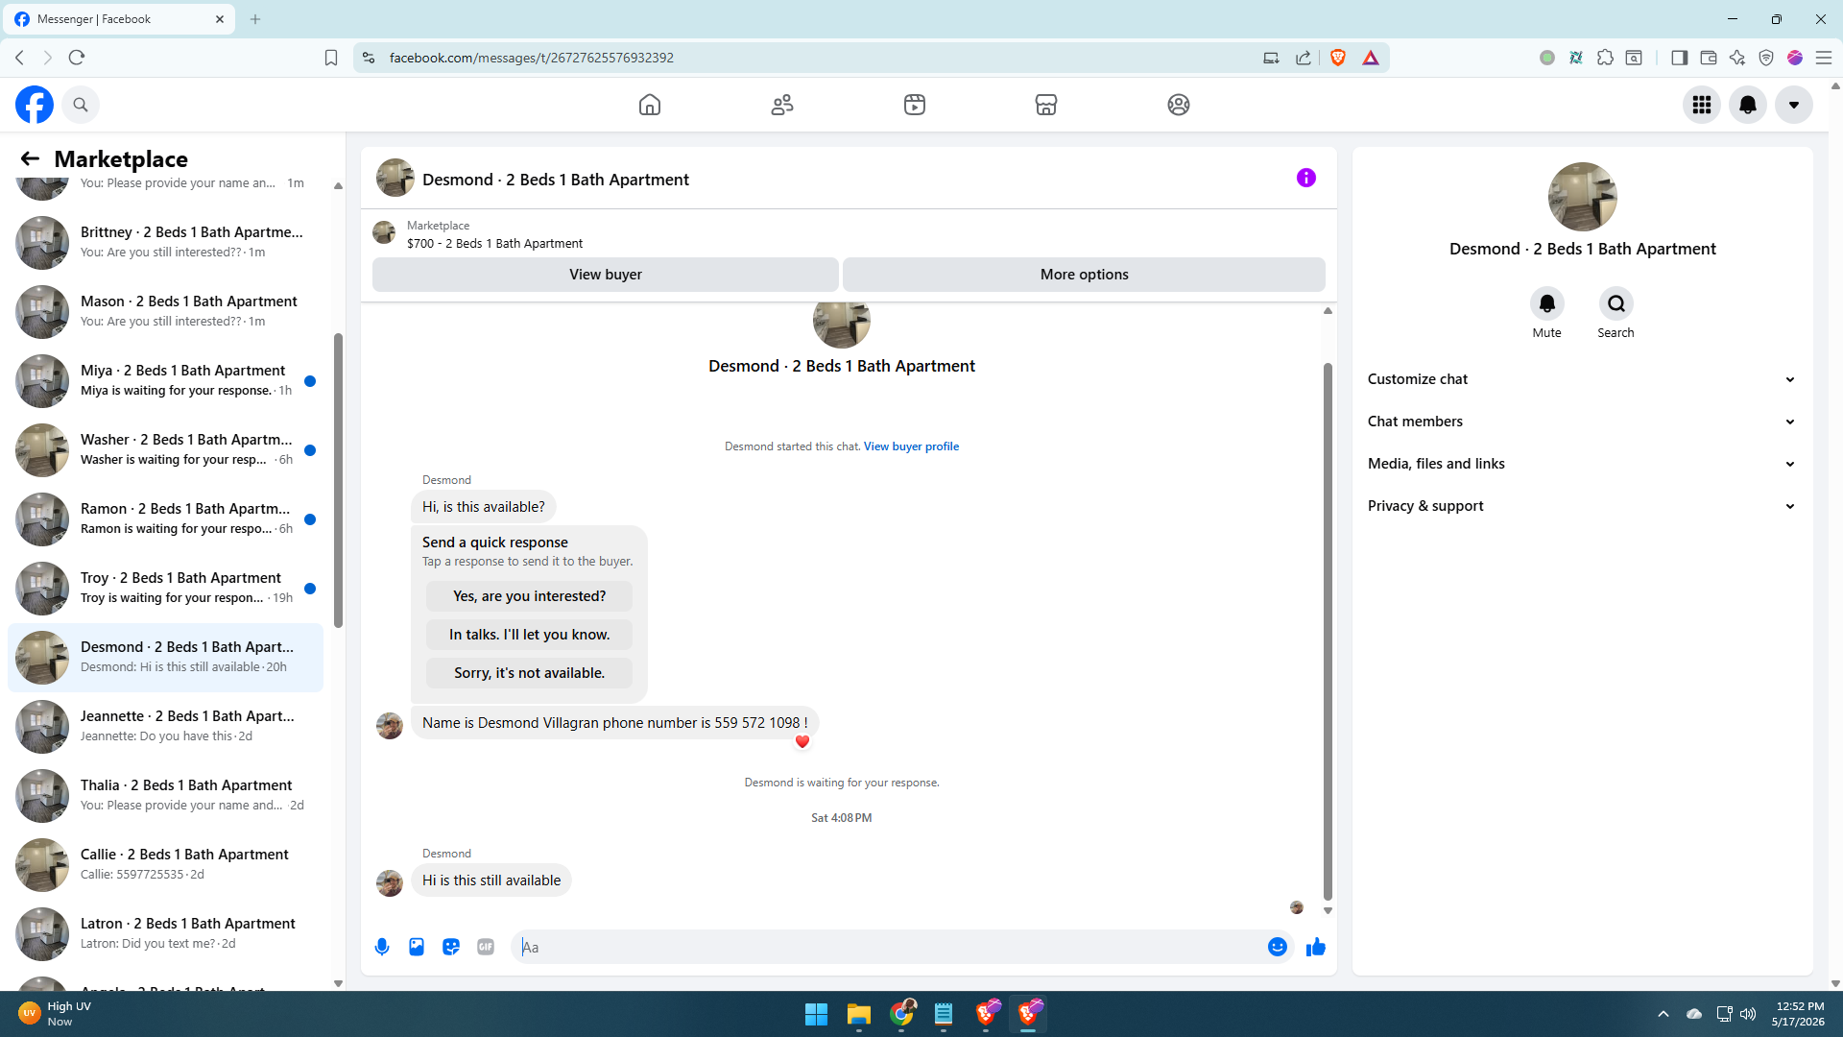Open the Troy conversation
The image size is (1843, 1037).
coord(165,588)
